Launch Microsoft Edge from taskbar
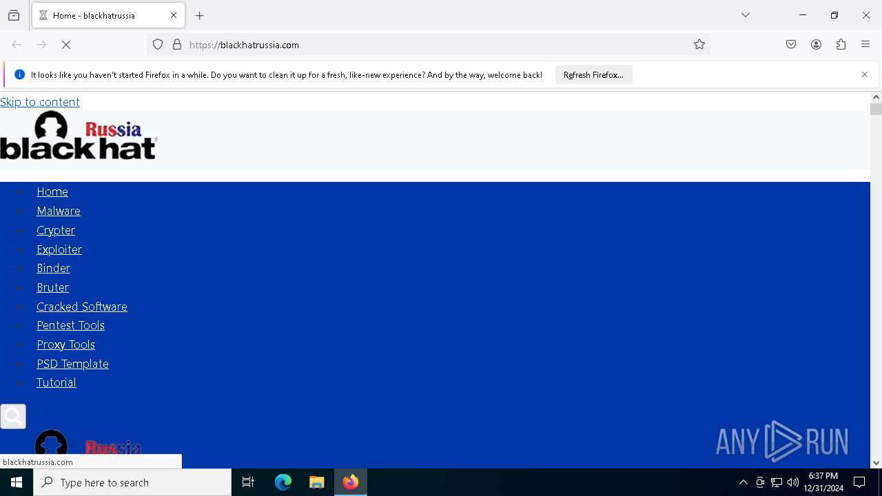The height and width of the screenshot is (496, 882). point(283,482)
